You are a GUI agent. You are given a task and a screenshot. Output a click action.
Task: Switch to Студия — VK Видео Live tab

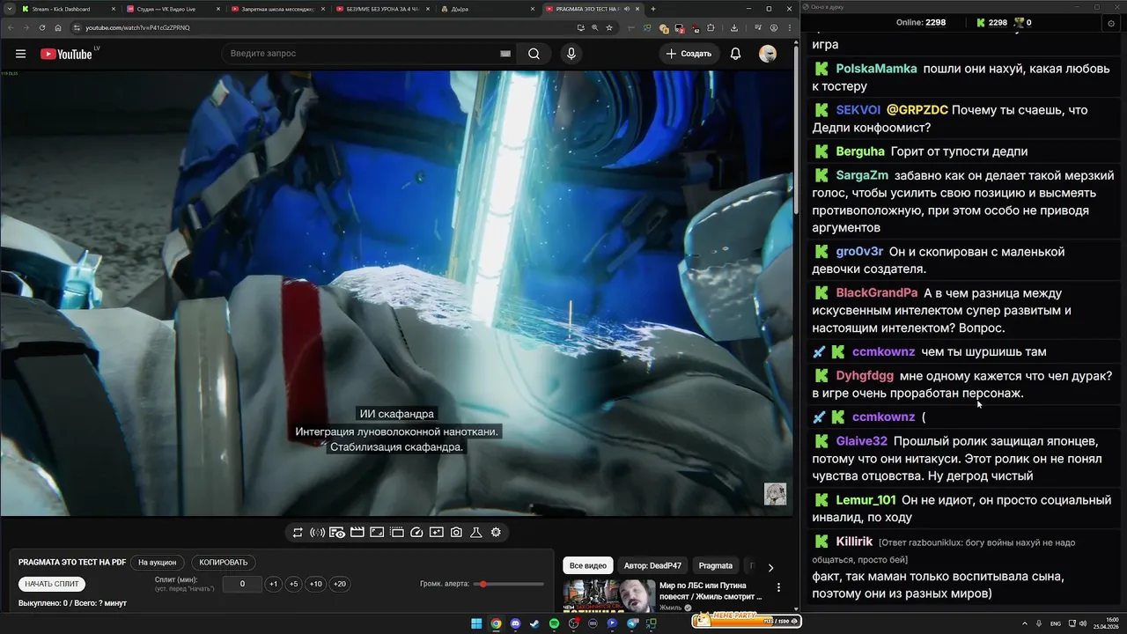[172, 9]
